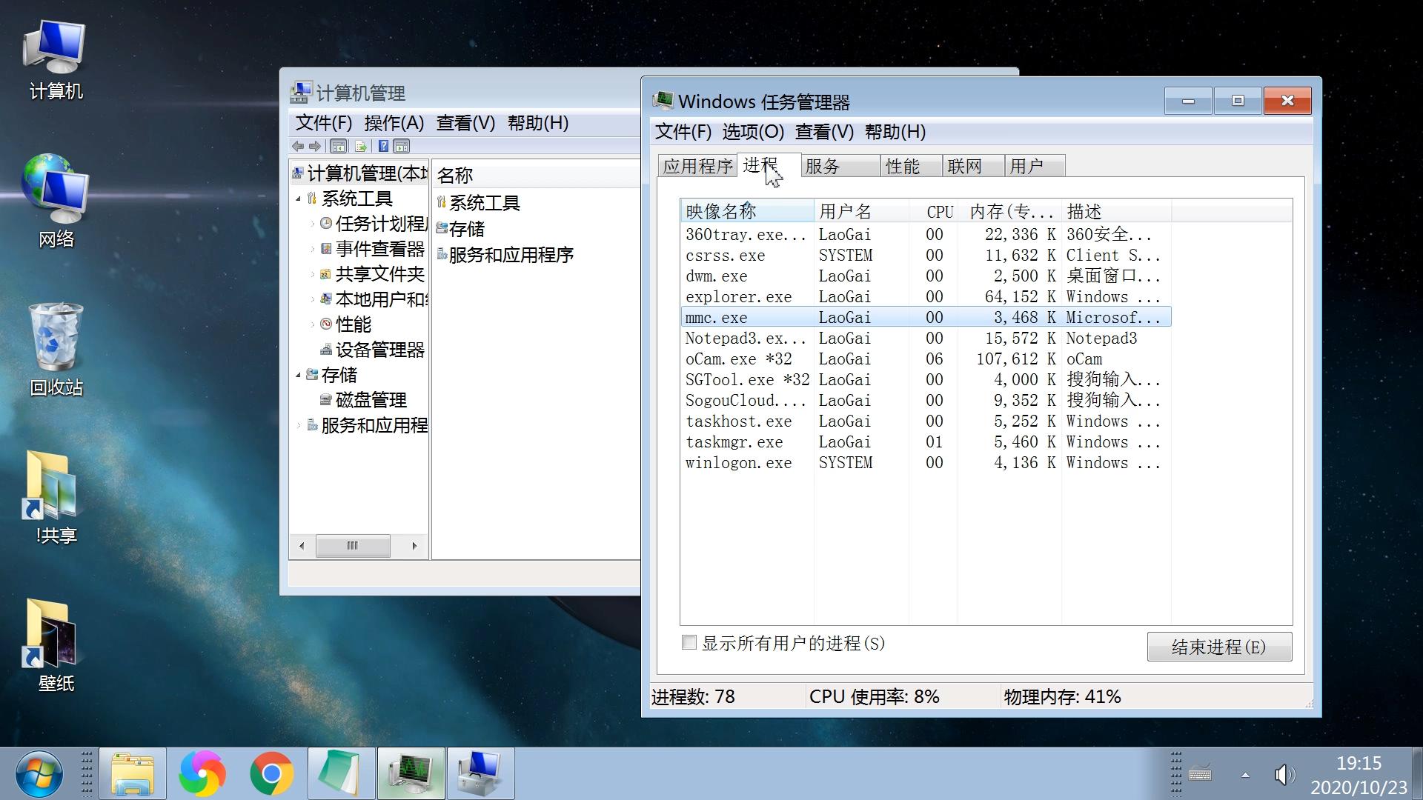Image resolution: width=1423 pixels, height=800 pixels.
Task: Click the Help icon in Computer Management toolbar
Action: tap(385, 146)
